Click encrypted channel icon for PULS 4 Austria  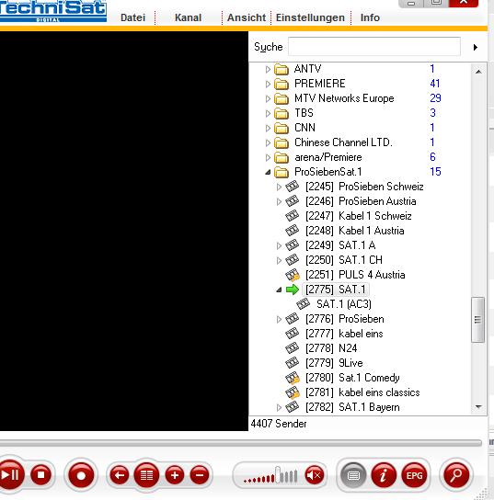coord(293,275)
